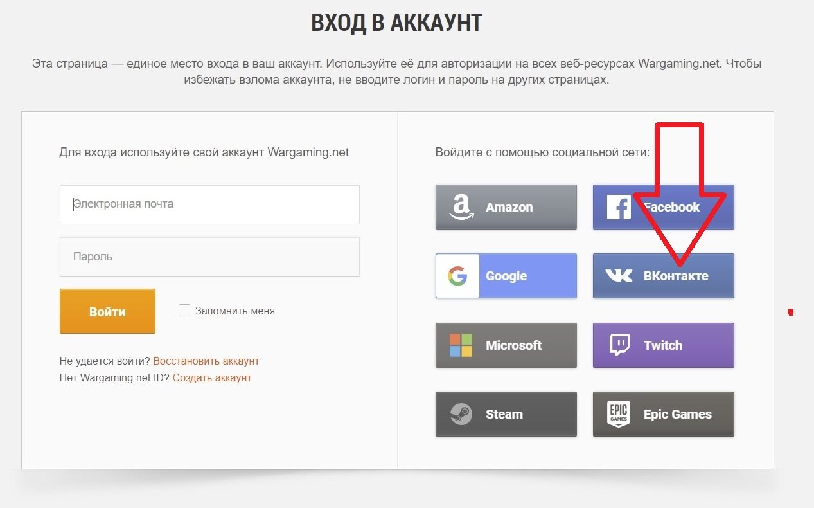
Task: Enable the 'Запомнить меня' checkbox
Action: [184, 311]
